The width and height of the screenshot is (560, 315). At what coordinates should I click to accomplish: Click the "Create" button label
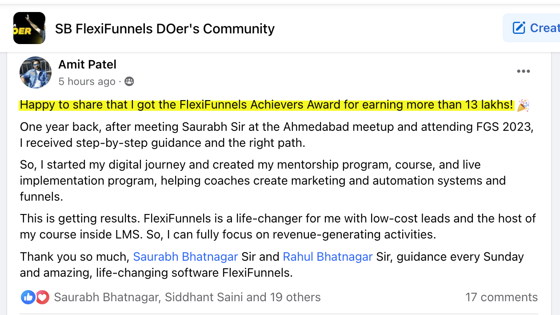[544, 28]
